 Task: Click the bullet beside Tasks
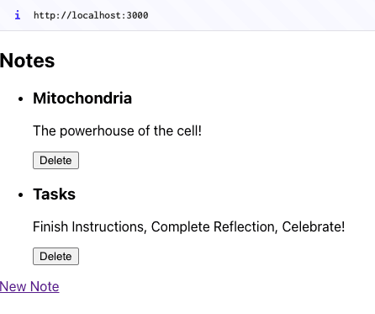(20, 194)
